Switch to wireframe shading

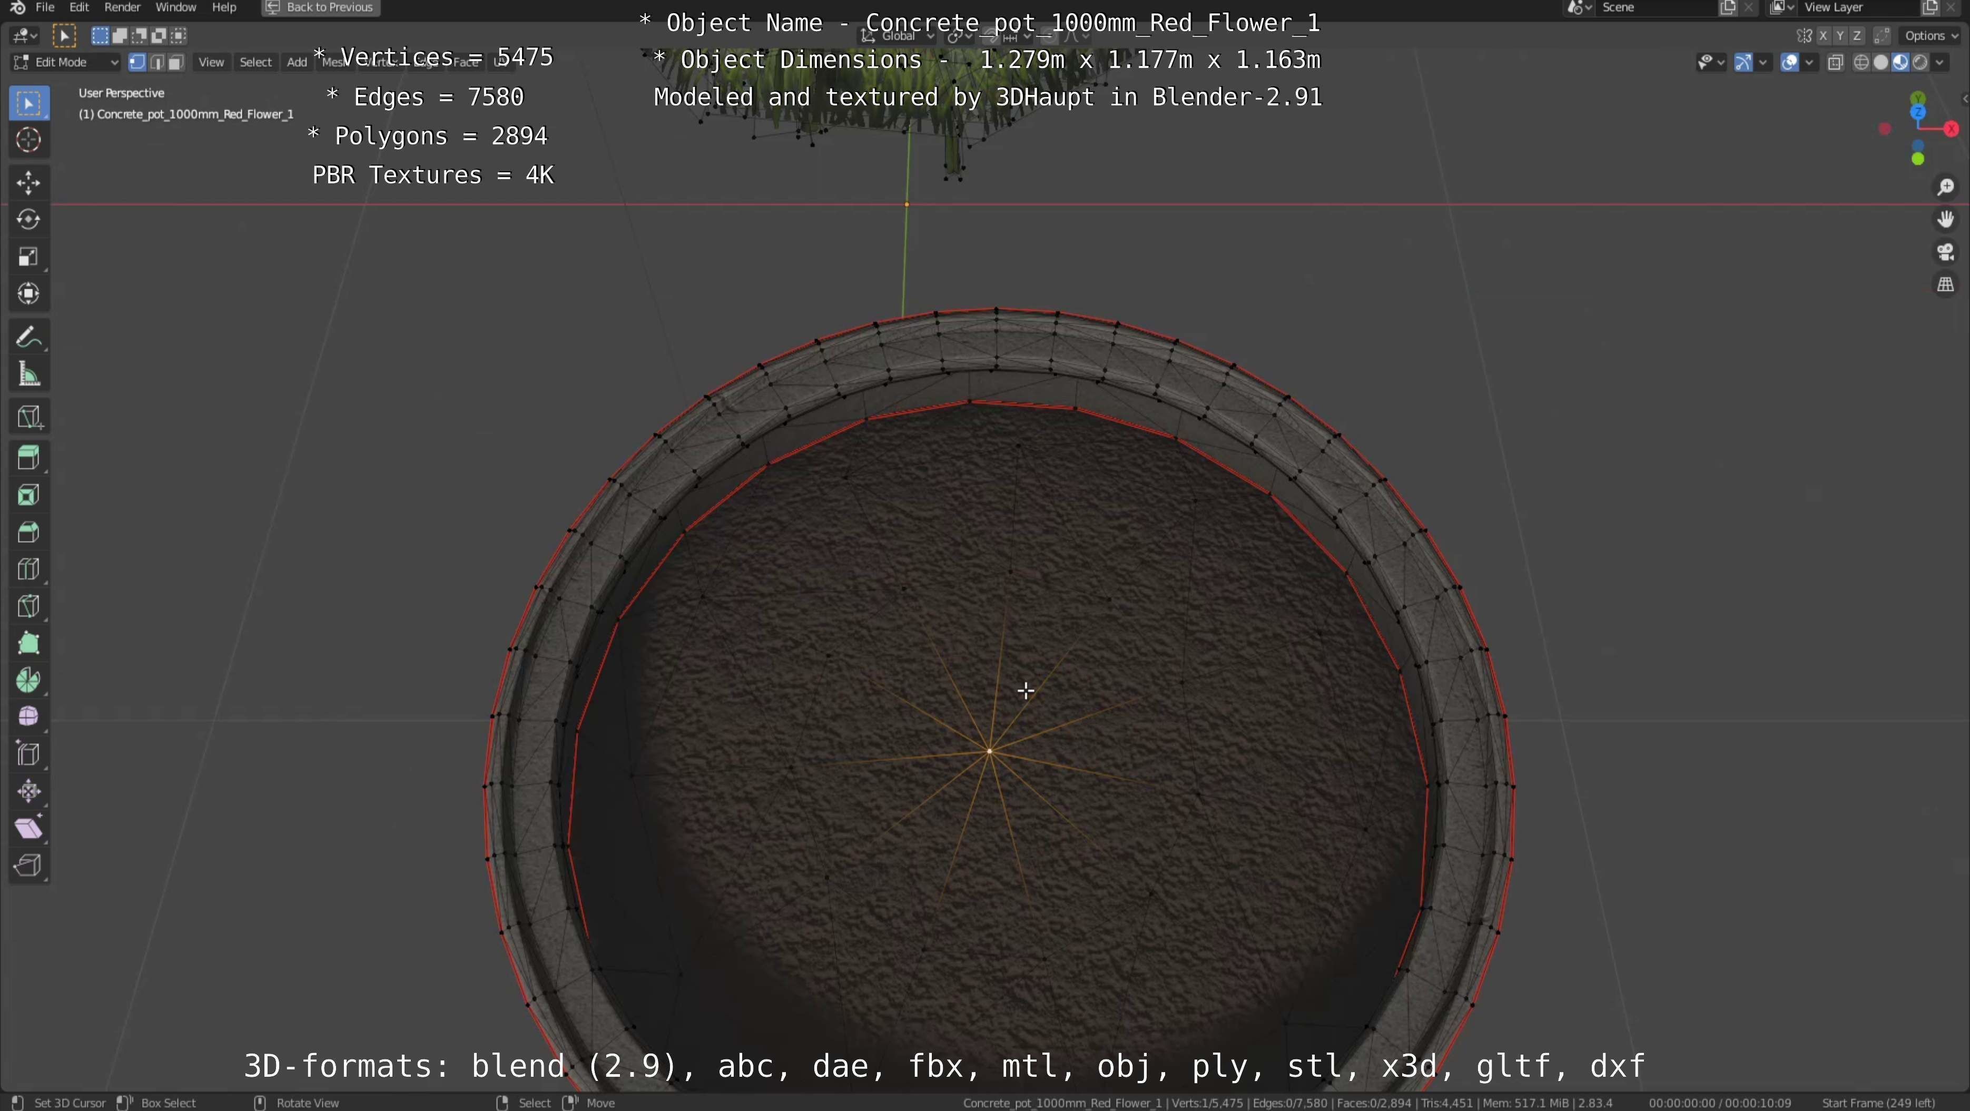(1861, 63)
